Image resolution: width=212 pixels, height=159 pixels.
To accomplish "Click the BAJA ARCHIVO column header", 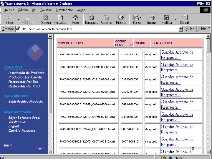I will [177, 43].
